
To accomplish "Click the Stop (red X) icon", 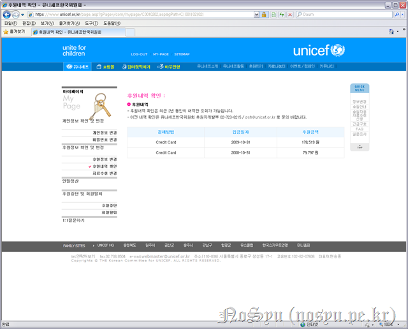I will [290, 14].
